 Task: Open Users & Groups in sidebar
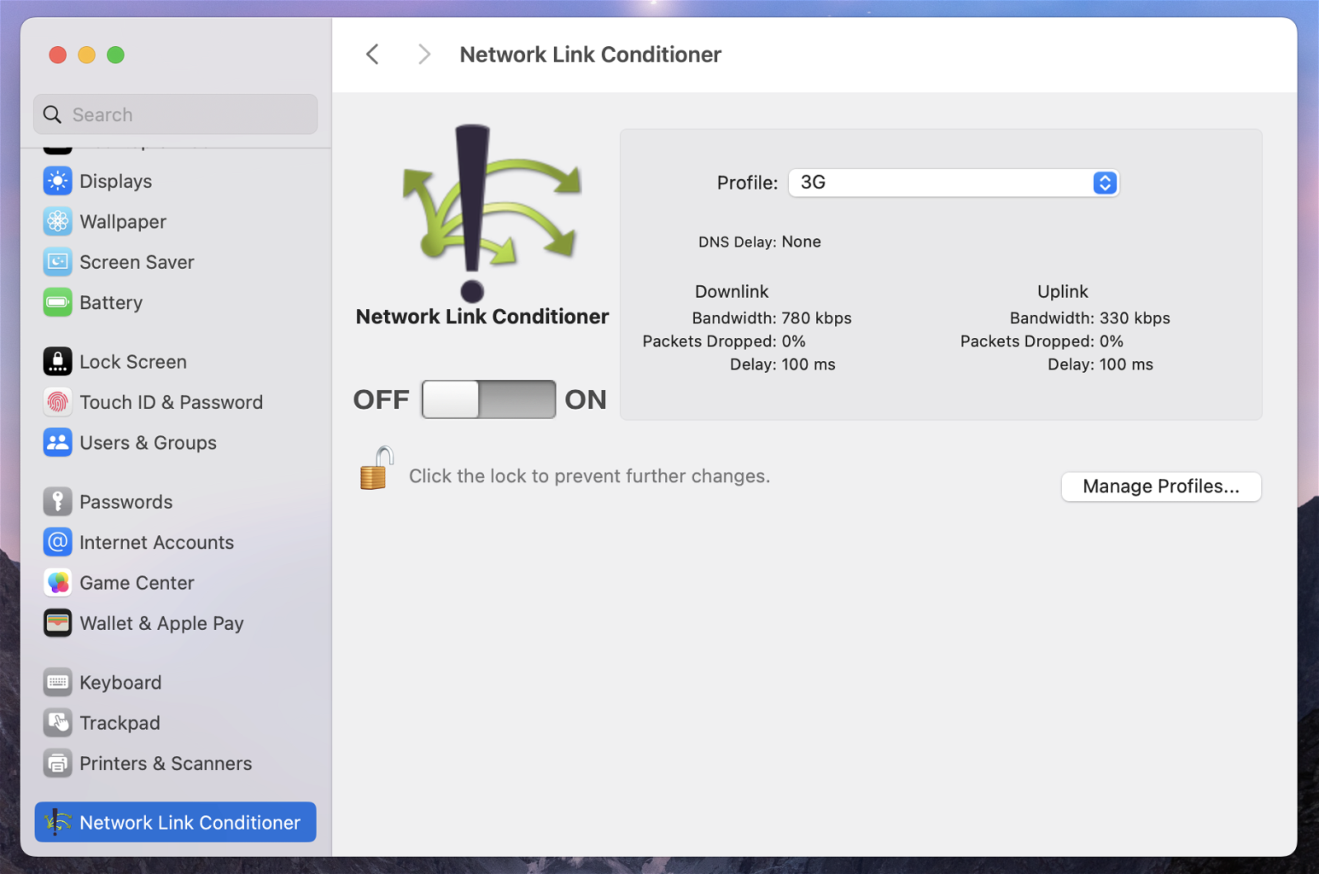pos(148,443)
